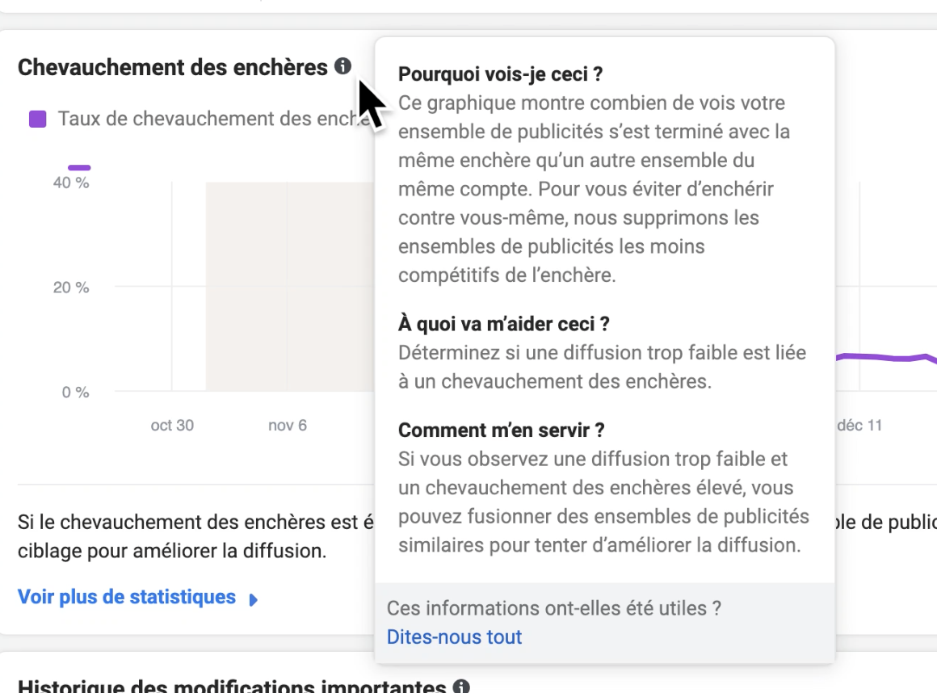Click arrow next to Voir plus de statistiques
This screenshot has height=693, width=937.
254,599
